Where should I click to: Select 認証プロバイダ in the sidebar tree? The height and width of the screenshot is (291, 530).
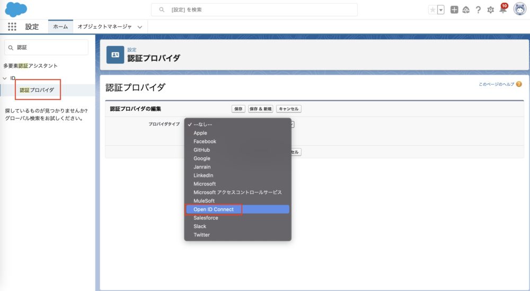pyautogui.click(x=37, y=90)
